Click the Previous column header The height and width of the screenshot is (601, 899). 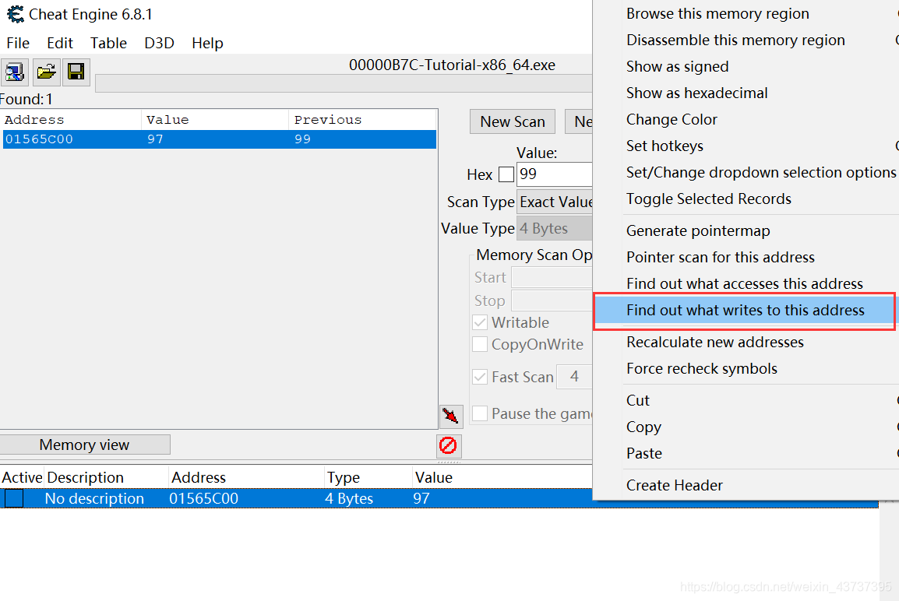click(362, 120)
